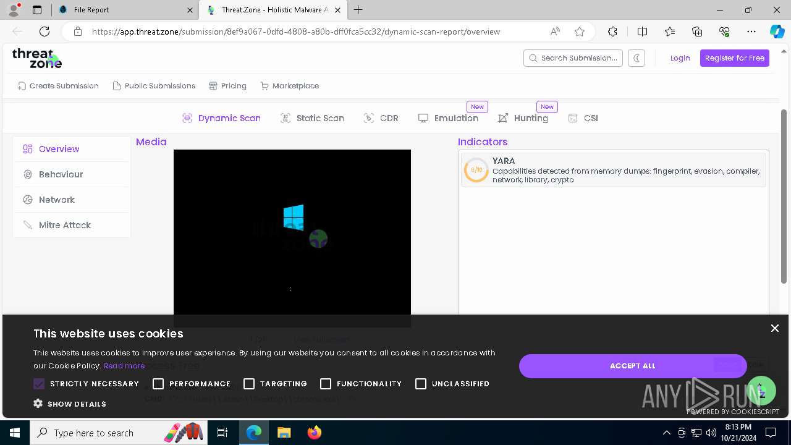Toggle dark mode moon icon

[x=637, y=58]
